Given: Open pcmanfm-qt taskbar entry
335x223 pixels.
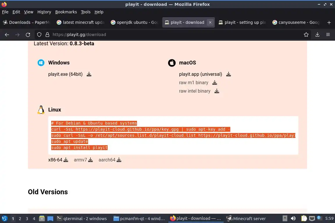Looking at the screenshot, I should tap(139, 219).
